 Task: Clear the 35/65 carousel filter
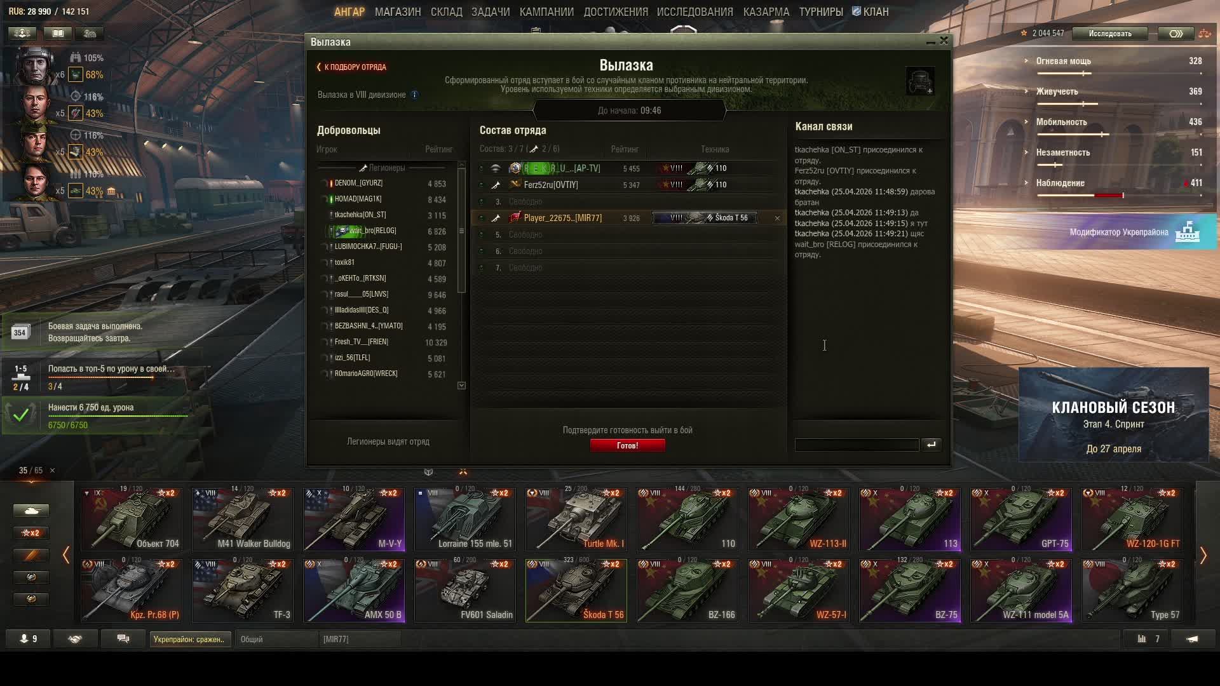[52, 471]
